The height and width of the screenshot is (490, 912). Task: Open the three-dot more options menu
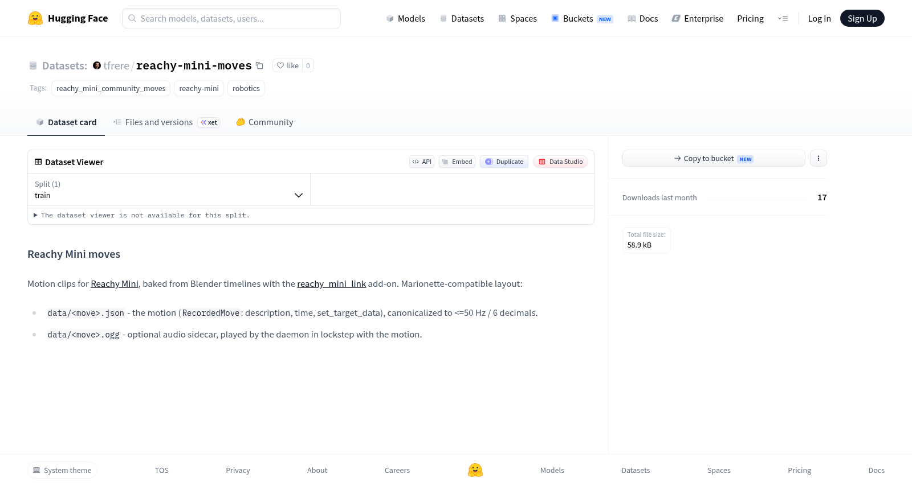pos(819,158)
